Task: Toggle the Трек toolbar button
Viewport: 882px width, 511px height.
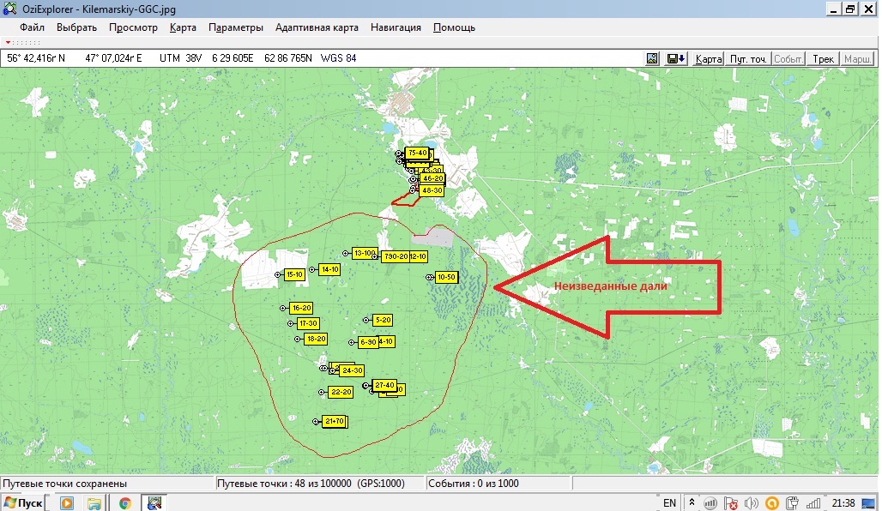Action: (x=822, y=58)
